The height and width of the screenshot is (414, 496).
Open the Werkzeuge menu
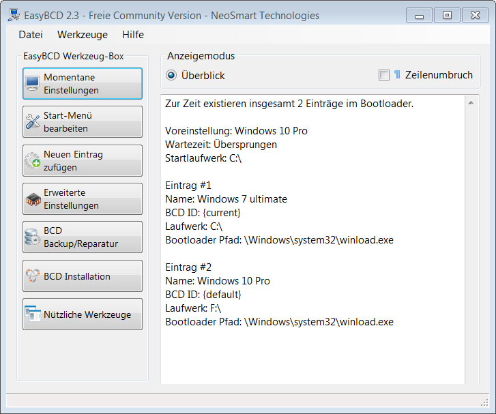click(83, 35)
